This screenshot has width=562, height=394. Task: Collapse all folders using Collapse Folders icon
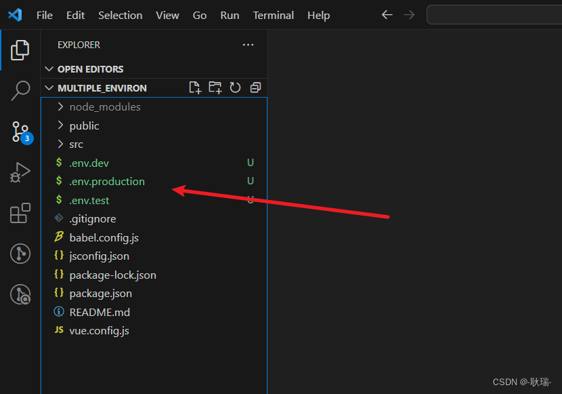(x=255, y=87)
